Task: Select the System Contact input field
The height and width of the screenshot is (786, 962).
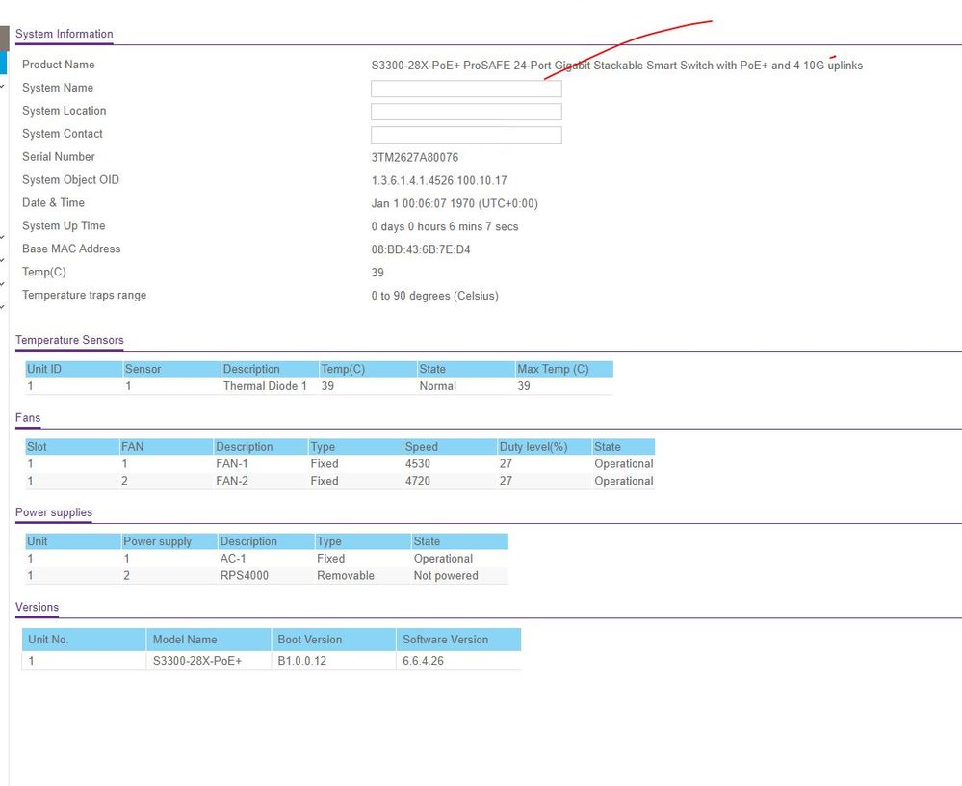Action: click(466, 135)
